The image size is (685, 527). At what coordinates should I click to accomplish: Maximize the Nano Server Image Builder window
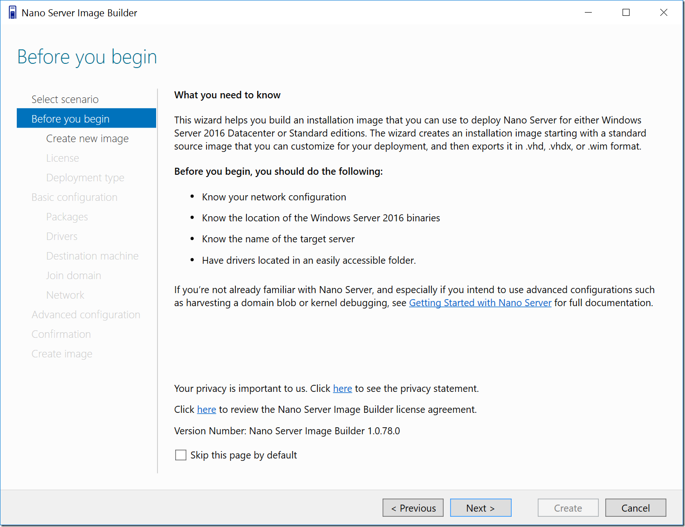point(626,13)
